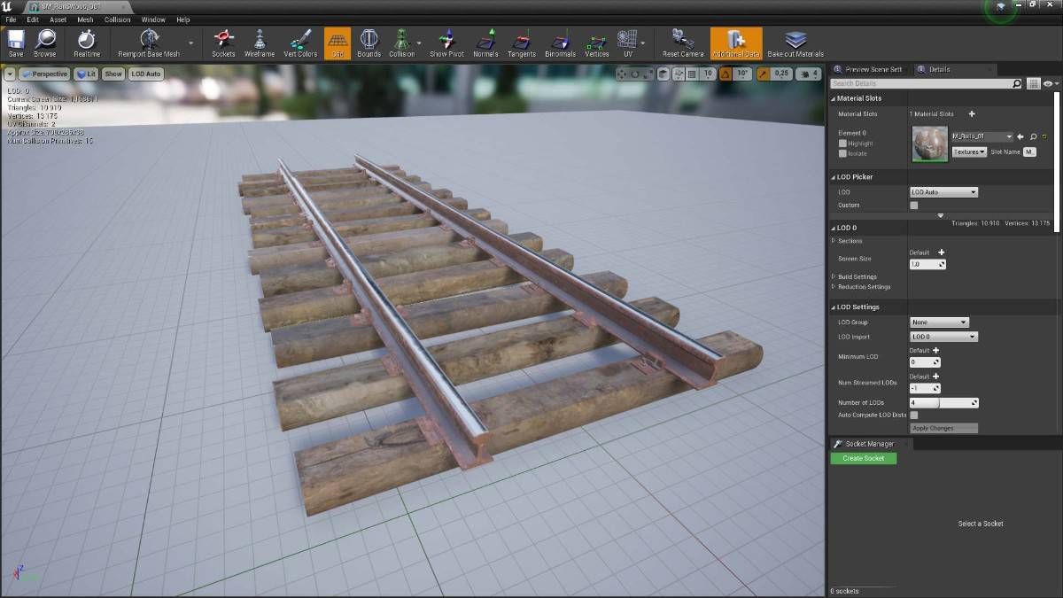Open Collision toolbar dropdown arrow
Viewport: 1063px width, 598px height.
pos(419,43)
